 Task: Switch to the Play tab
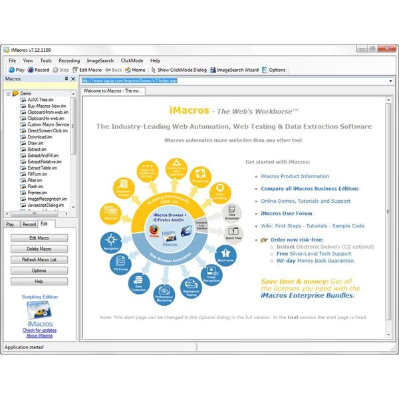(x=10, y=224)
